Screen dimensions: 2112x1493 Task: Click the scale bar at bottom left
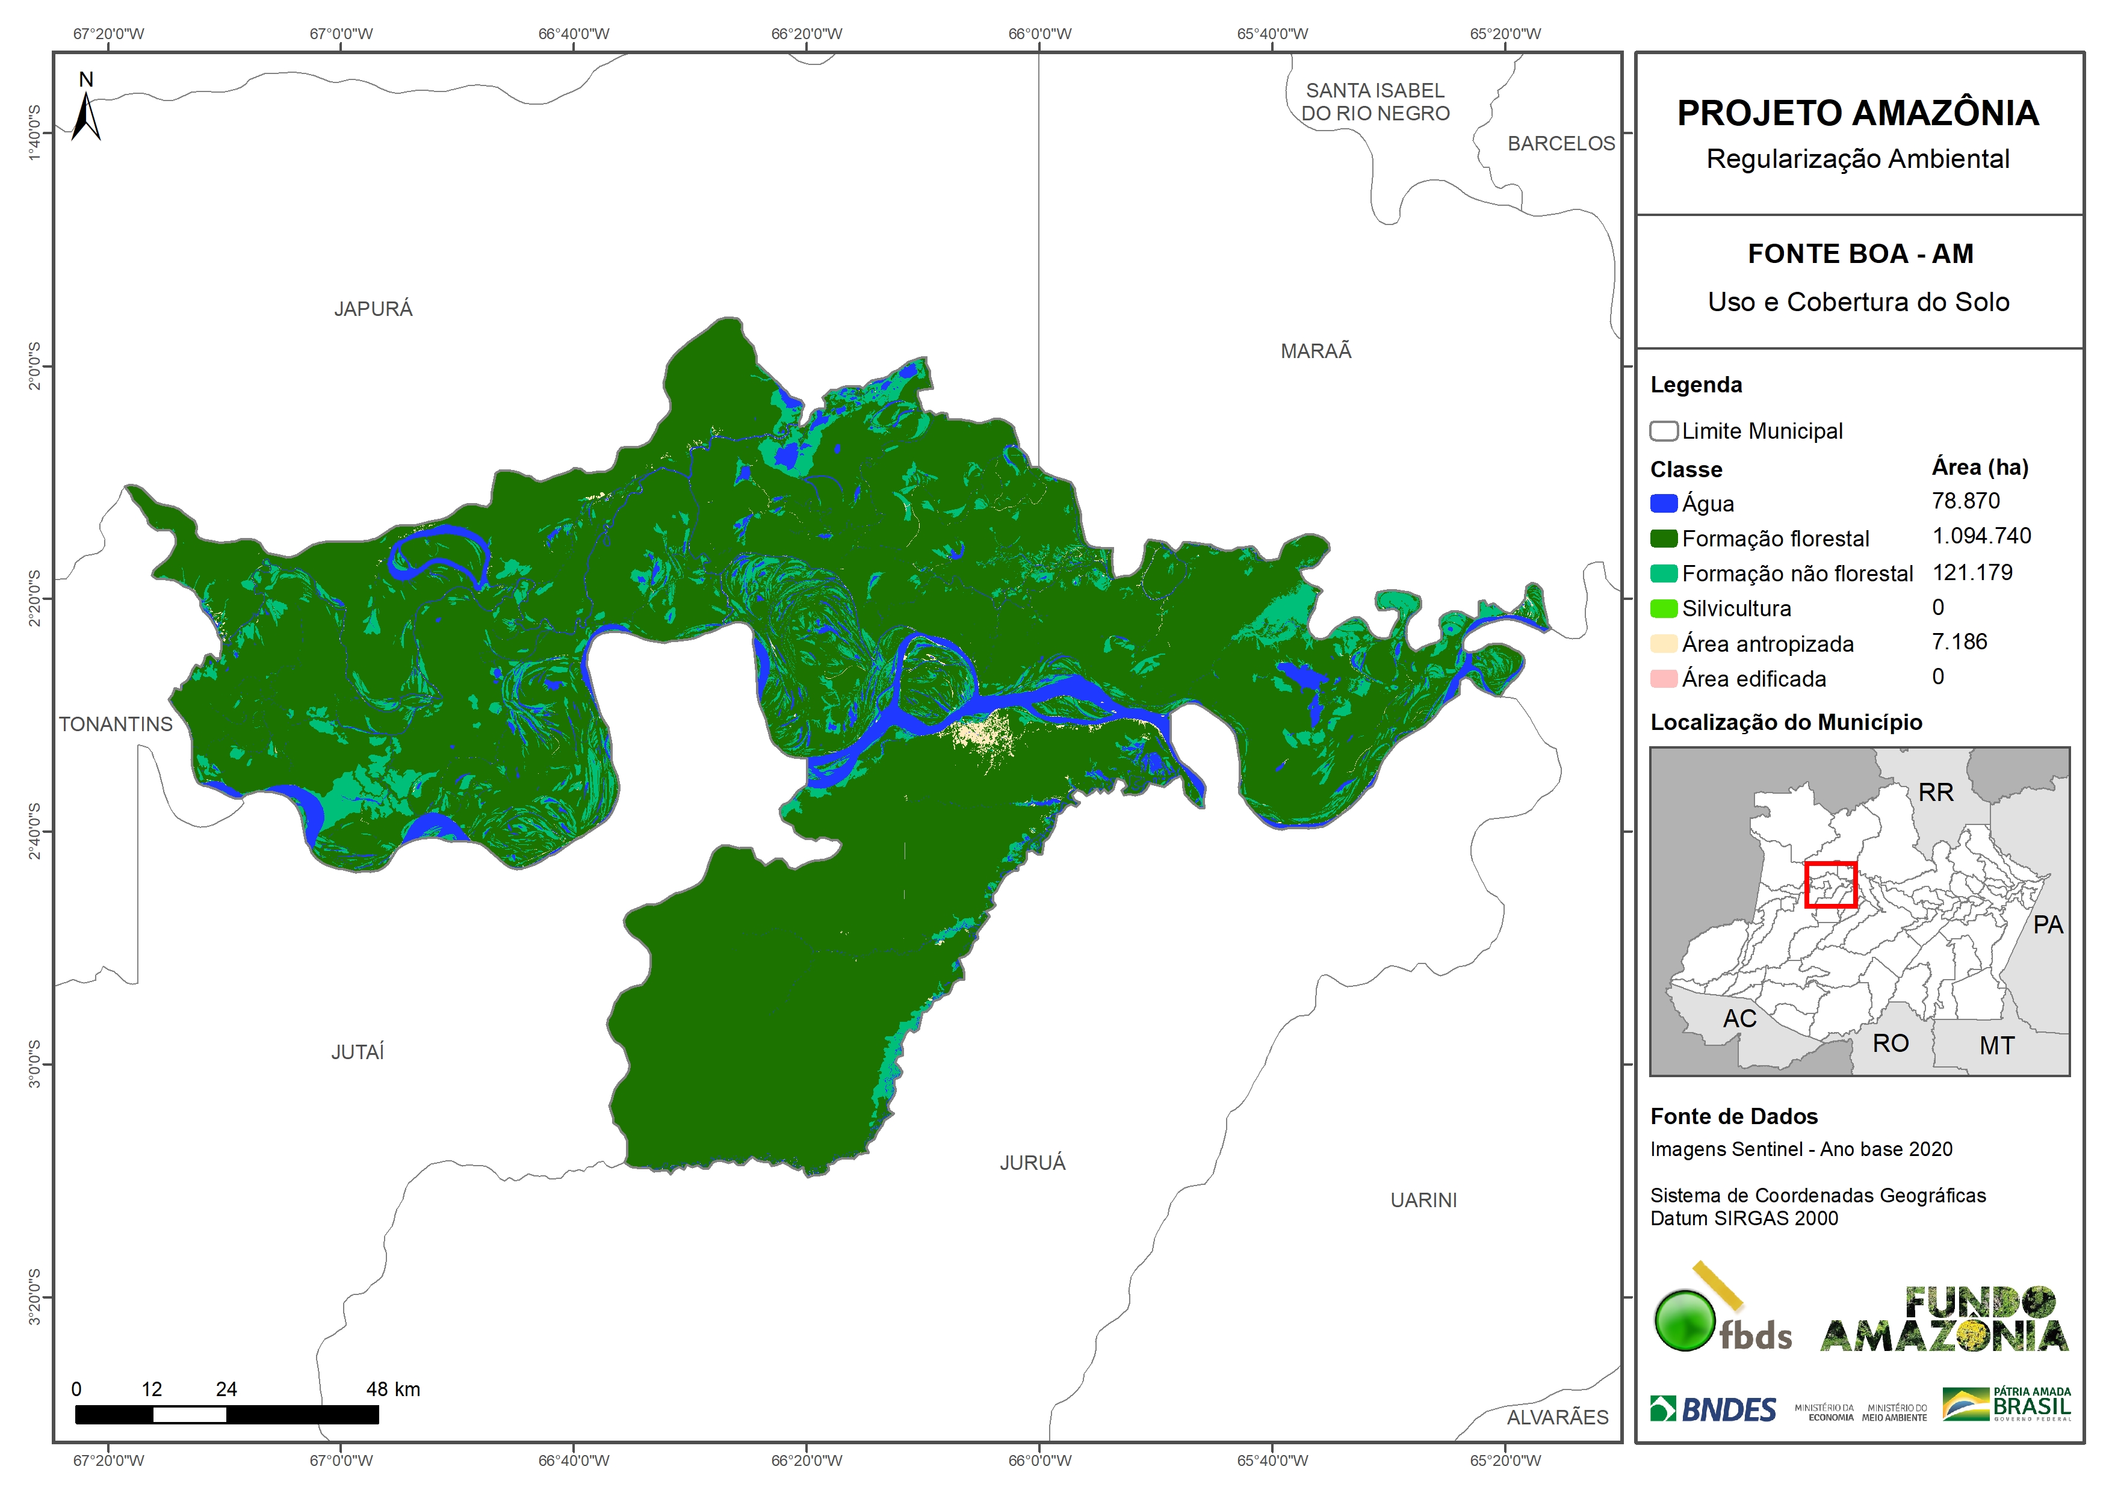coord(226,1415)
